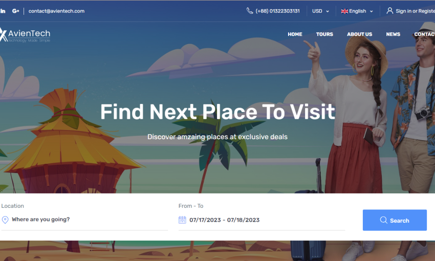The height and width of the screenshot is (261, 435).
Task: Click the contact@avientech.com email link
Action: 57,11
